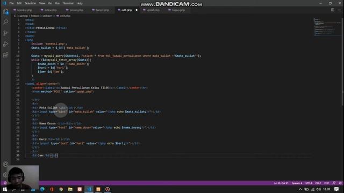Click the volume speaker tray icon
Image resolution: width=344 pixels, height=193 pixels.
point(319,189)
